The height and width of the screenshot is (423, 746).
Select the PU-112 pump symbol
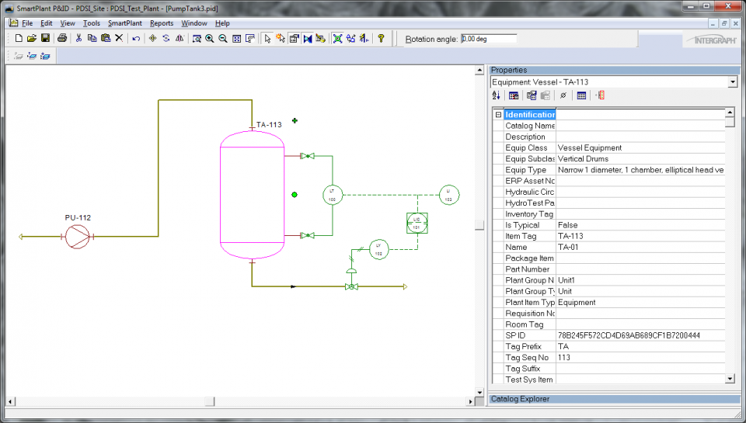(x=78, y=237)
